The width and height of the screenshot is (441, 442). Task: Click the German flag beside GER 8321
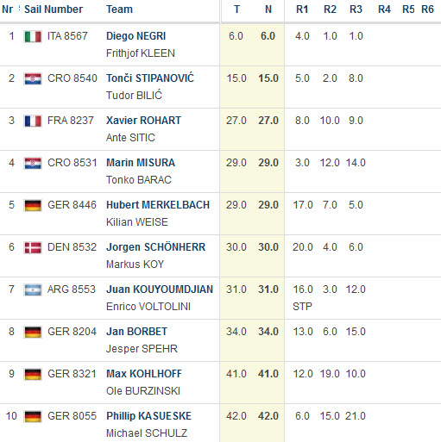[x=33, y=375]
